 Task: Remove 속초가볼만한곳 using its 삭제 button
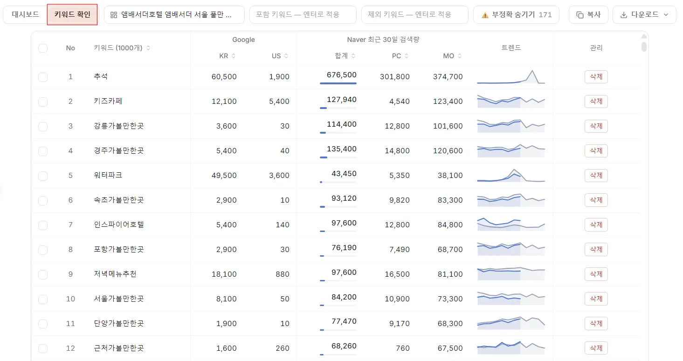(596, 200)
